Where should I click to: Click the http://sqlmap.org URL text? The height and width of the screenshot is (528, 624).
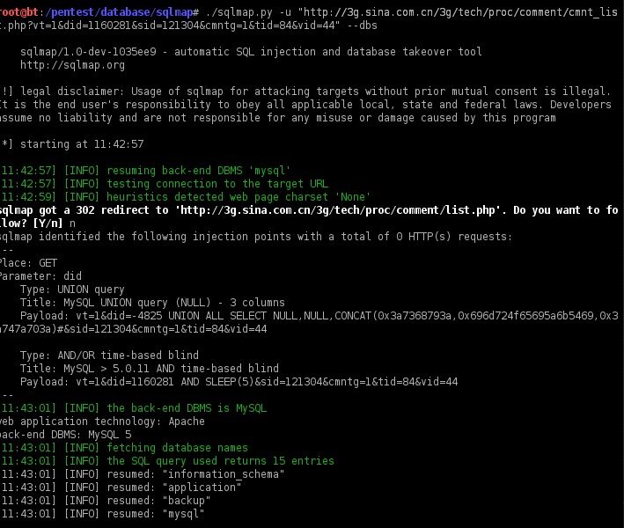tap(72, 65)
